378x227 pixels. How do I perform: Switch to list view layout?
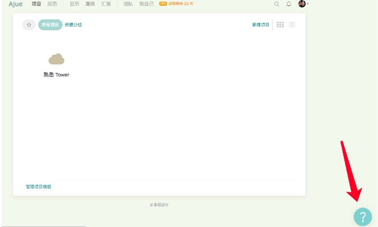click(x=291, y=25)
